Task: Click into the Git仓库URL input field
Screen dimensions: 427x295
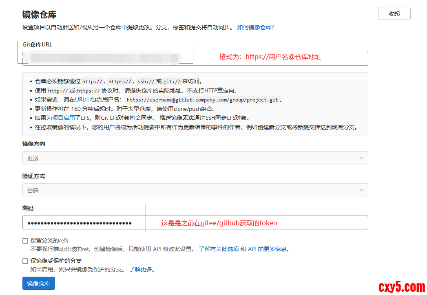Action: click(195, 58)
